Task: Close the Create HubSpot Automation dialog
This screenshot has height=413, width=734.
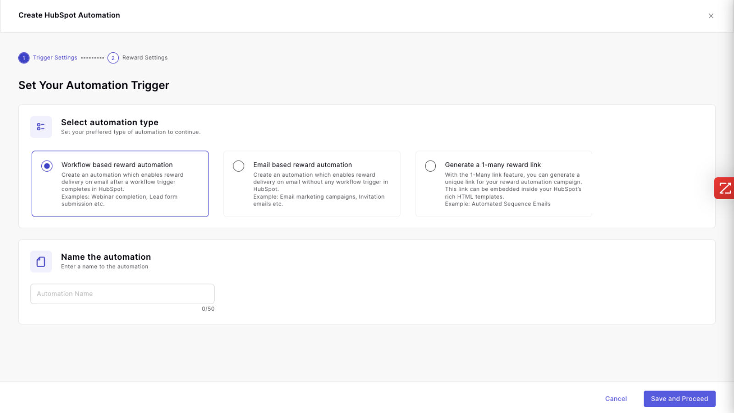Action: (711, 16)
